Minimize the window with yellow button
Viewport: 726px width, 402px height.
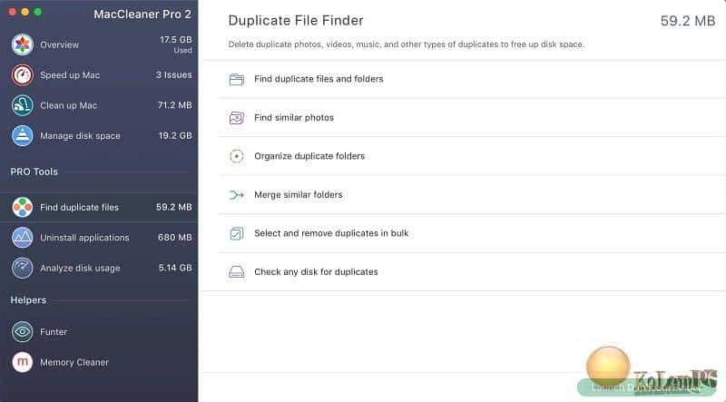coord(25,13)
